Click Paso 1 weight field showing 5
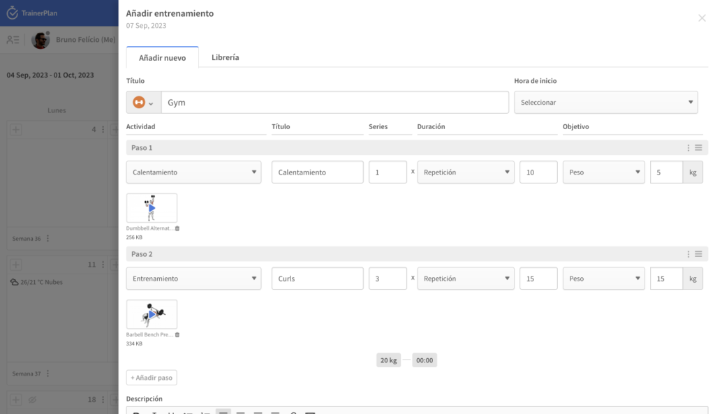The image size is (715, 414). (x=667, y=172)
